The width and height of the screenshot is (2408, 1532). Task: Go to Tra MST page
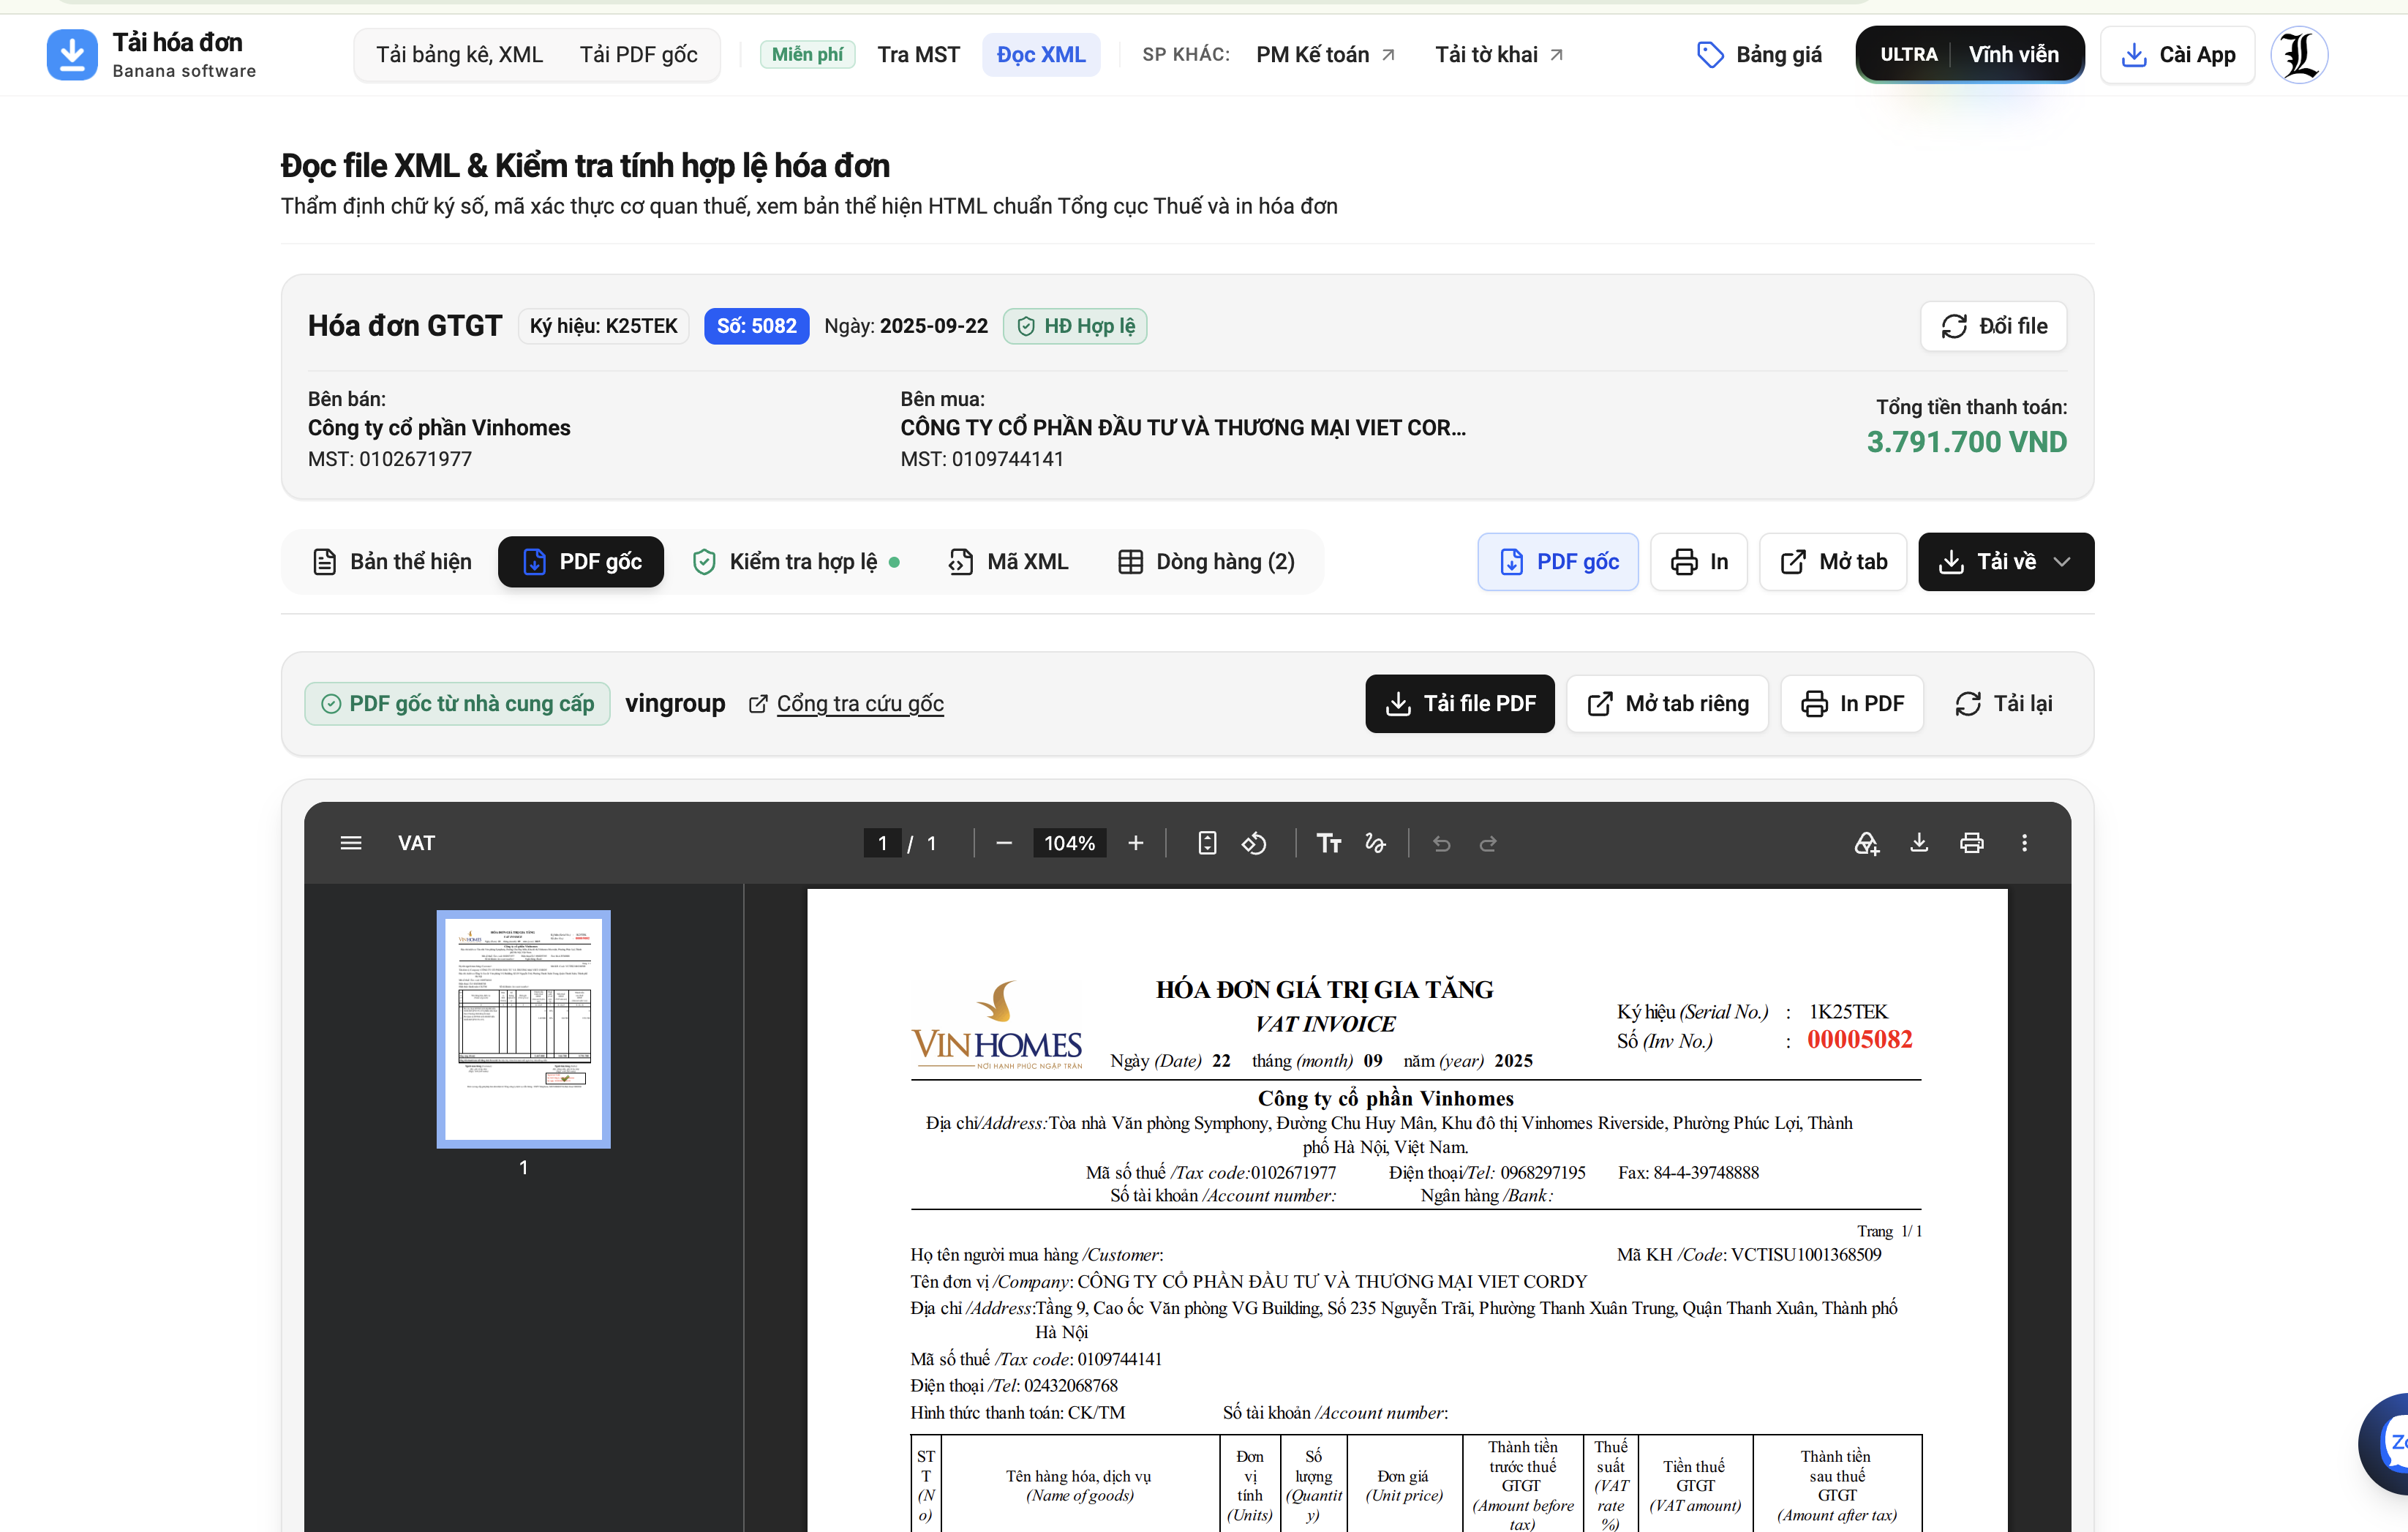[919, 54]
